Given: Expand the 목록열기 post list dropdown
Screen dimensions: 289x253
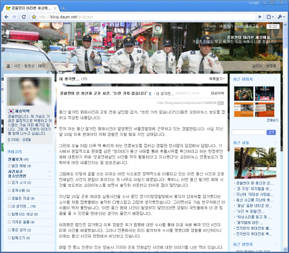Looking at the screenshot, I should (x=216, y=79).
